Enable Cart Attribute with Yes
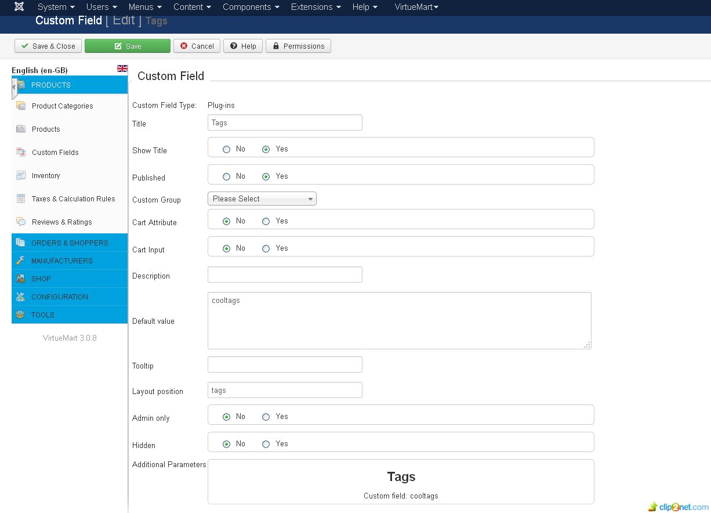Viewport: 711px width, 513px height. click(266, 221)
